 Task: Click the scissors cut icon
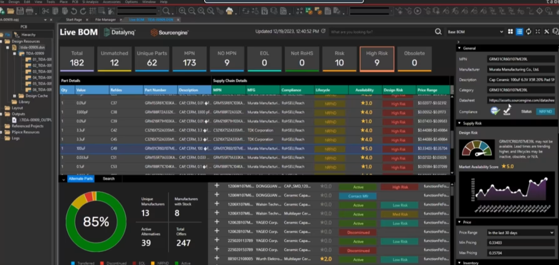tap(46, 11)
